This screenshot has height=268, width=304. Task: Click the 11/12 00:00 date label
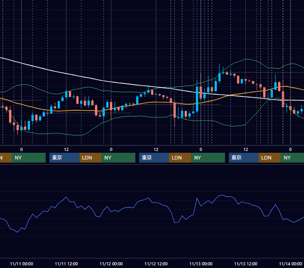point(111,264)
